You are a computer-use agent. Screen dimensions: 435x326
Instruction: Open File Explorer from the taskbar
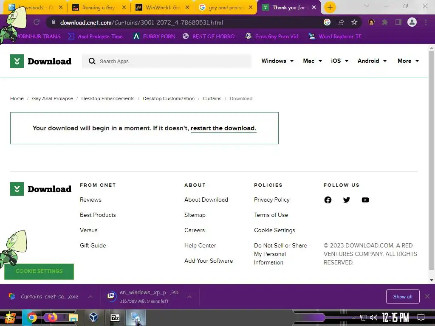coord(73,318)
